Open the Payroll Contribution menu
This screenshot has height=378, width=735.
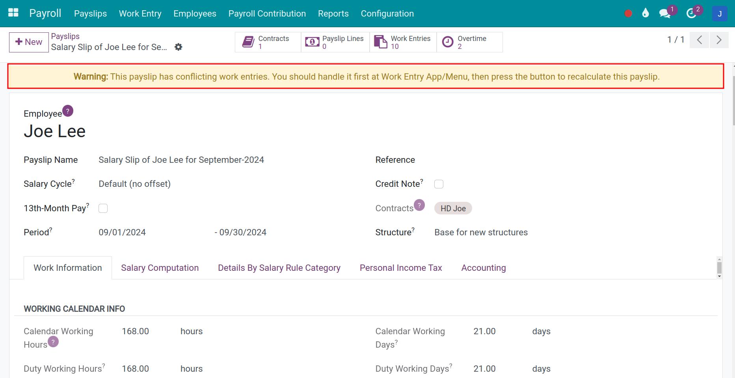tap(267, 13)
